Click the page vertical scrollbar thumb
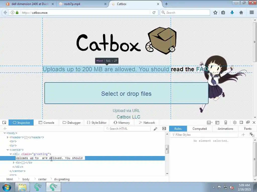Image resolution: width=257 pixels, height=192 pixels. click(255, 42)
